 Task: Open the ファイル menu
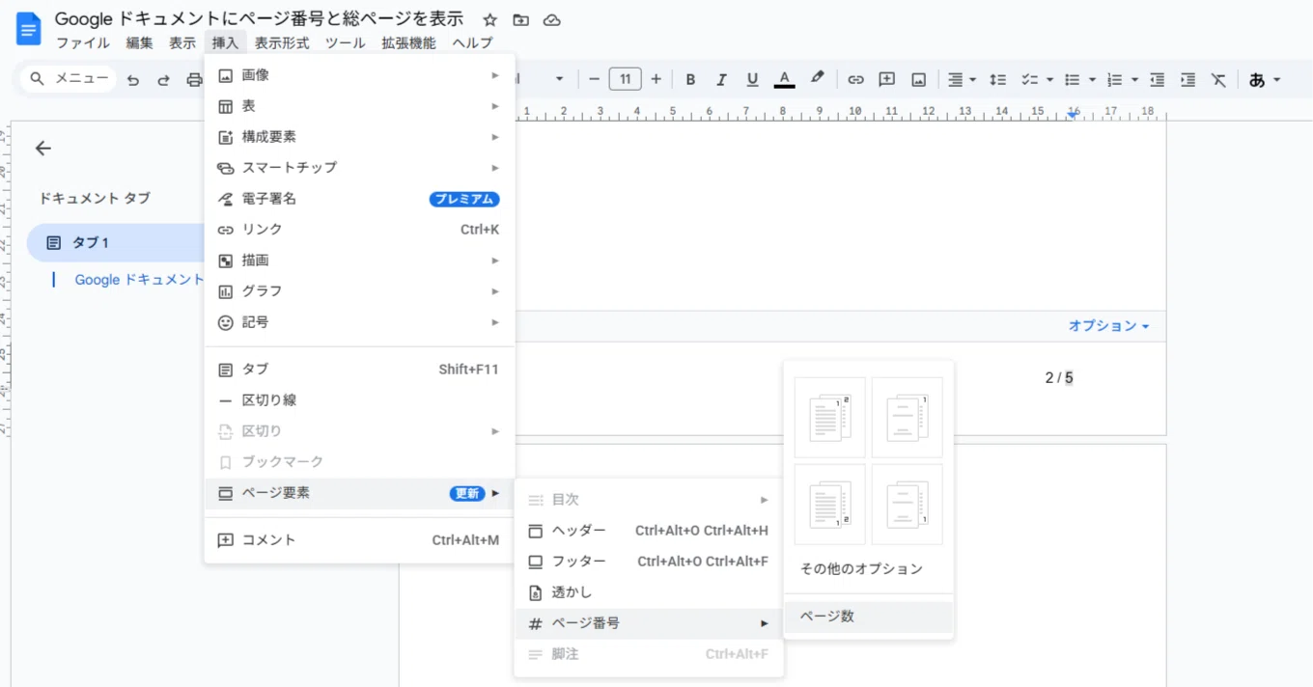[x=83, y=42]
